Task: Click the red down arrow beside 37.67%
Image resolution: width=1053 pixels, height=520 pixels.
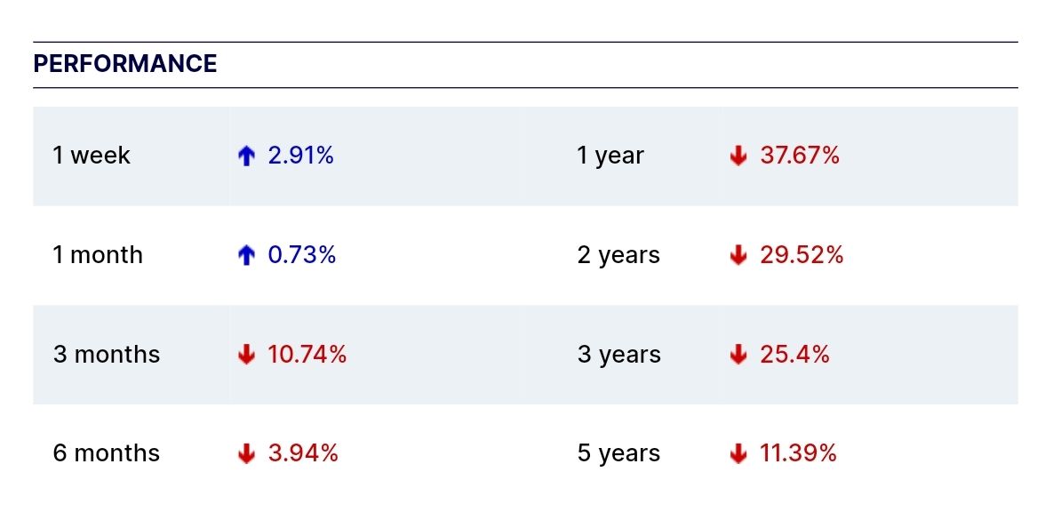Action: pyautogui.click(x=738, y=156)
